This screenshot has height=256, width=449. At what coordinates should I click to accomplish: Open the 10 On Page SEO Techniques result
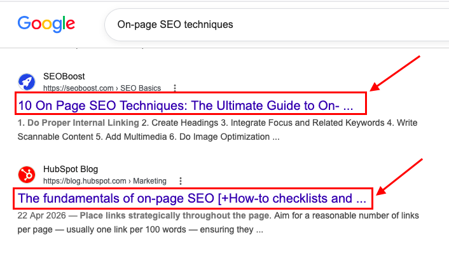[x=186, y=105]
